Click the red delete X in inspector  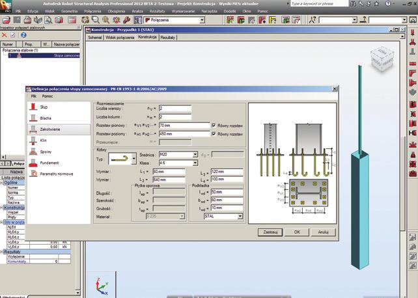point(5,35)
